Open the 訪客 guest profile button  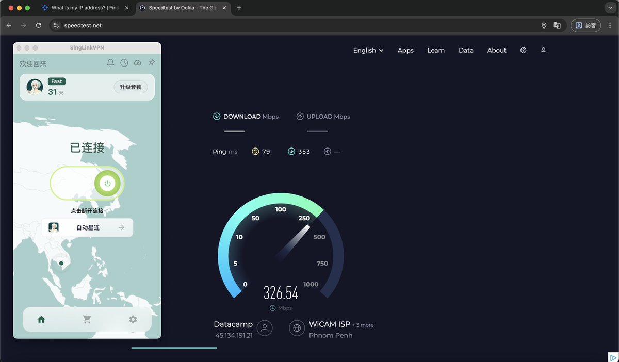tap(585, 25)
